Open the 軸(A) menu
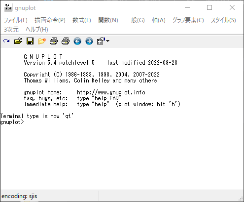Viewport: 244px width, 202px height. [x=159, y=20]
